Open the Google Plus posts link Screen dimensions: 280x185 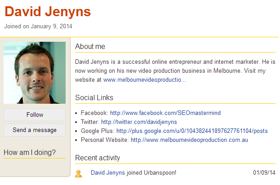(x=192, y=131)
